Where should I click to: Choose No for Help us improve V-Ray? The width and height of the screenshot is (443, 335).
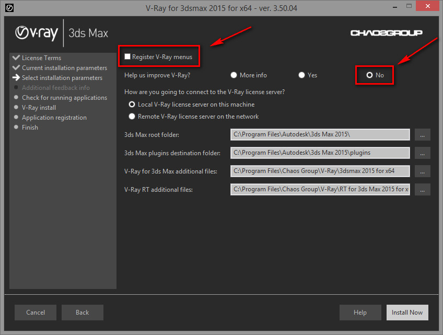369,75
